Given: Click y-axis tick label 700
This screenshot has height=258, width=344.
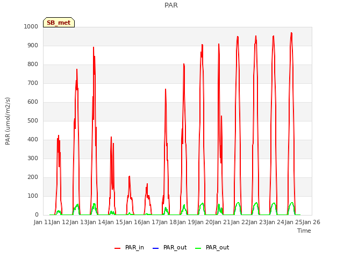Looking at the screenshot, I should [x=33, y=83].
